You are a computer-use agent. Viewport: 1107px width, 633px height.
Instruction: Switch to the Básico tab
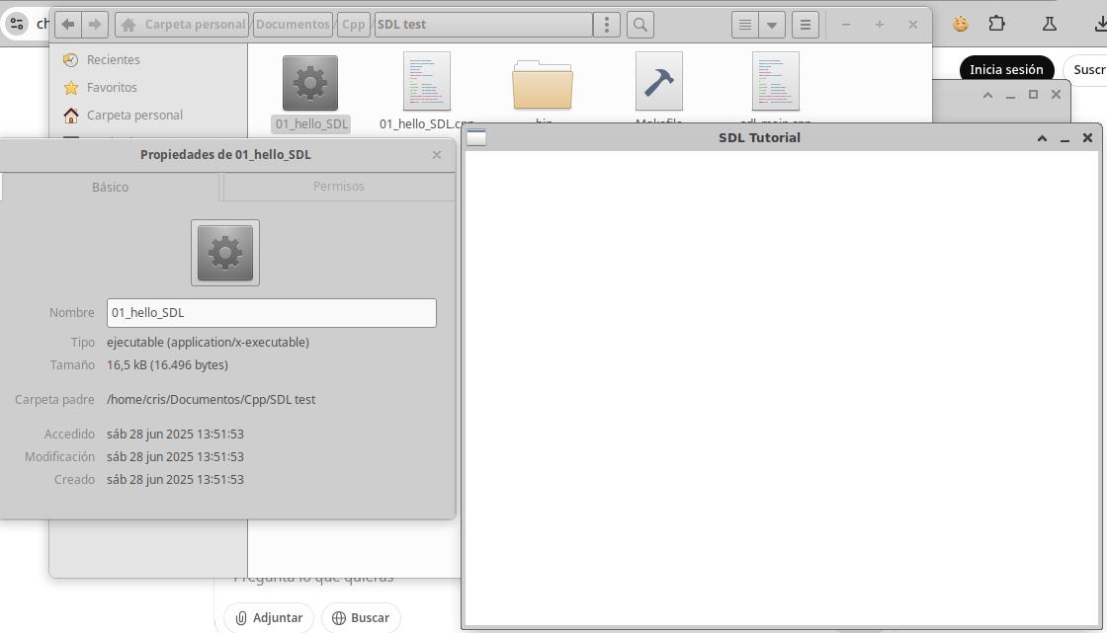point(110,187)
